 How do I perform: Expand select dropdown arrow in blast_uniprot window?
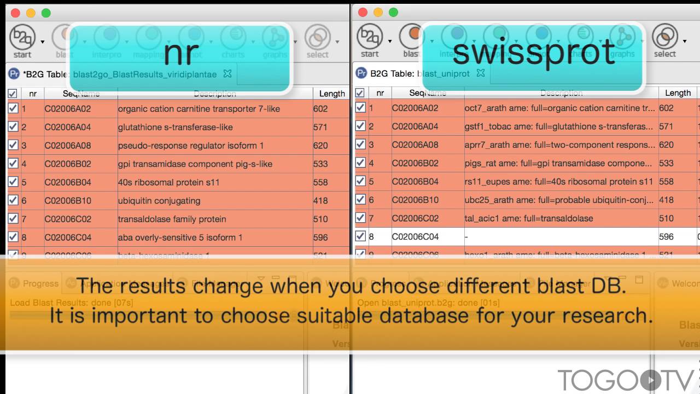[x=685, y=41]
